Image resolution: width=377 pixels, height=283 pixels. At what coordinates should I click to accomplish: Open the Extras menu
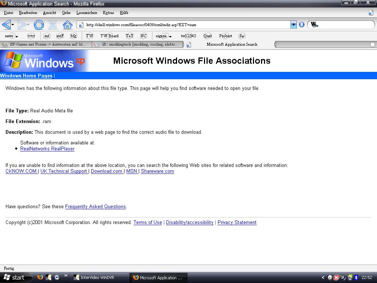(x=108, y=13)
